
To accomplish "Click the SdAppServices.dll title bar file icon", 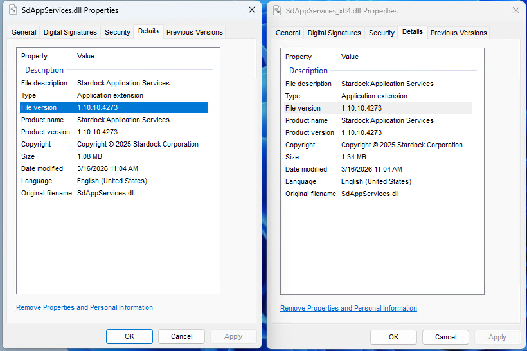I will [x=12, y=10].
